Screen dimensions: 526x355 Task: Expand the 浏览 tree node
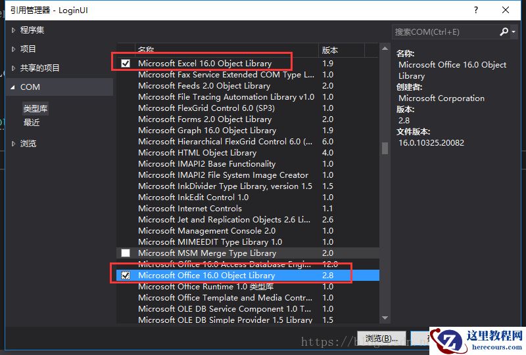click(x=13, y=144)
